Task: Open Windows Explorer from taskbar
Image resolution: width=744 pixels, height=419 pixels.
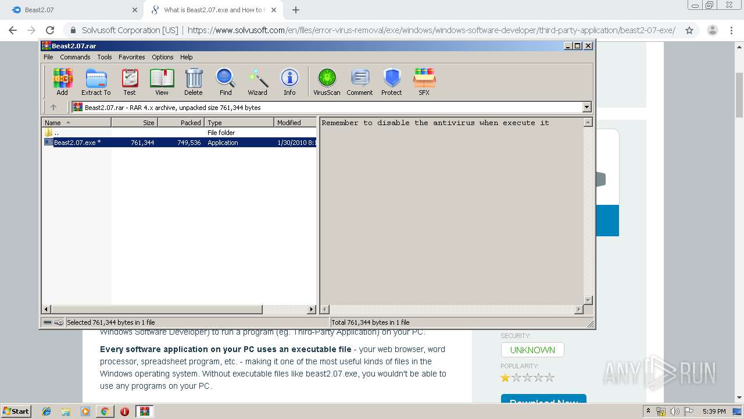Action: point(66,411)
